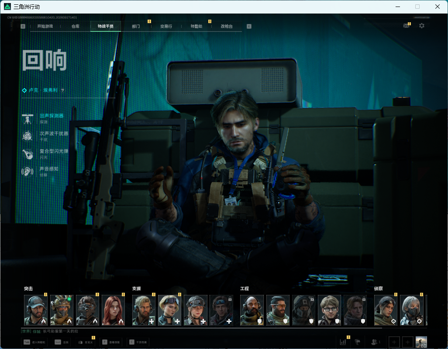Open the player avatar showing level 60

coord(421,342)
